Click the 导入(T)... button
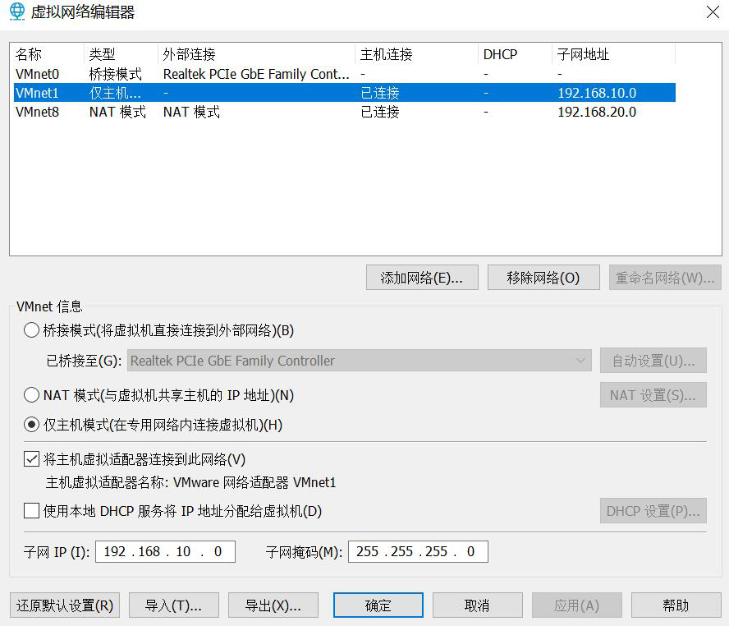Viewport: 729px width, 626px height. pyautogui.click(x=173, y=605)
